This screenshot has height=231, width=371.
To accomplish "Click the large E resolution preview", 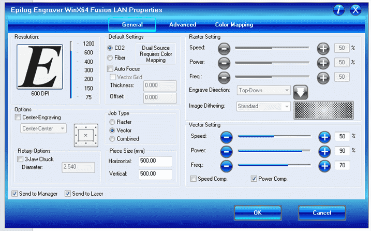I will [x=40, y=67].
